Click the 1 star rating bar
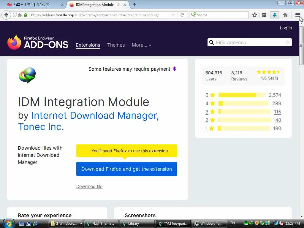This screenshot has width=304, height=228. click(243, 128)
